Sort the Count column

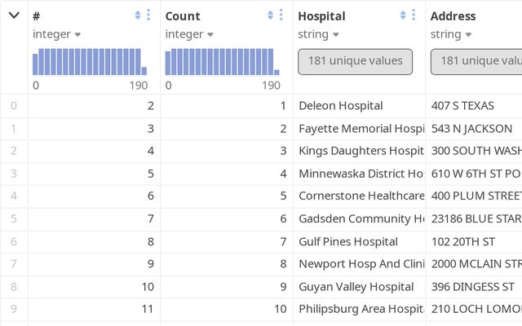[270, 15]
